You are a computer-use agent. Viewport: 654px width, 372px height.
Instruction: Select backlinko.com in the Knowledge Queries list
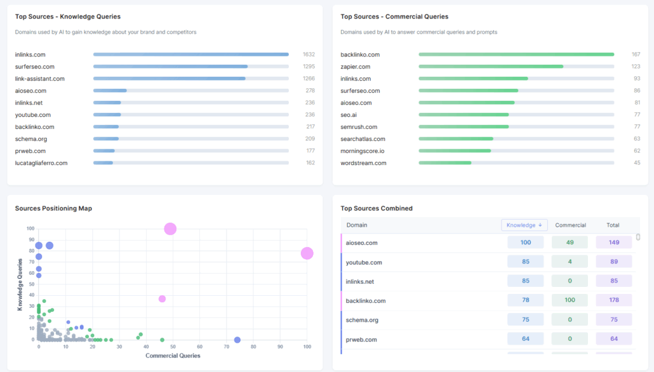click(x=35, y=127)
